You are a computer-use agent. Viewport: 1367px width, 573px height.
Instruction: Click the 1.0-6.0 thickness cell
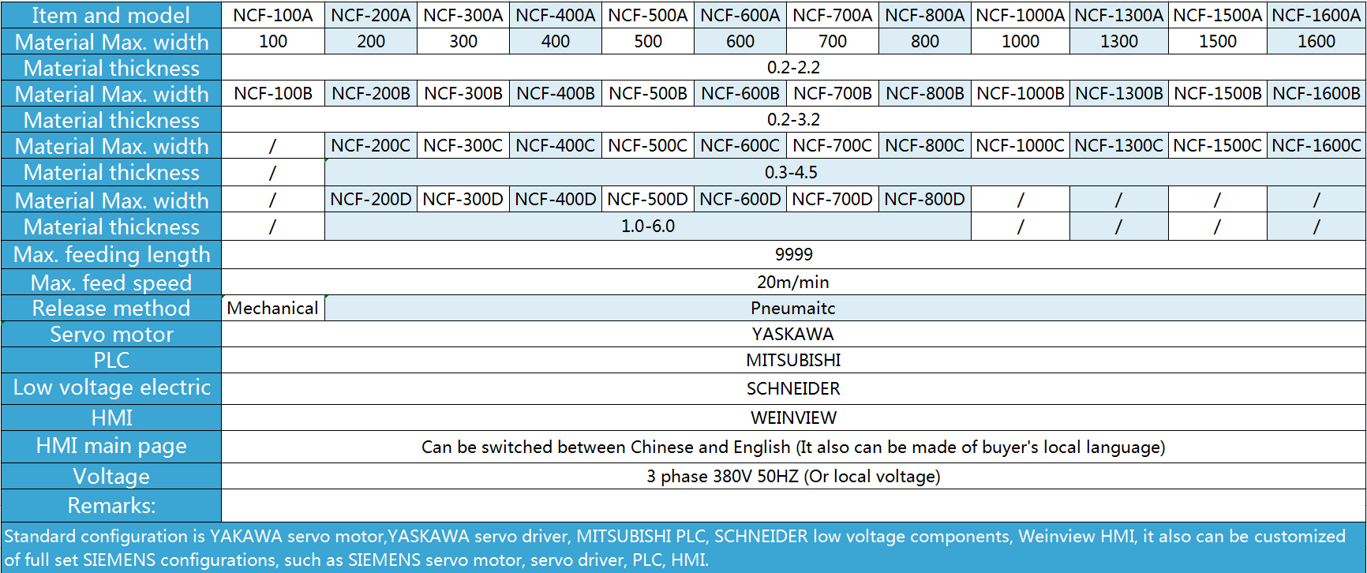tap(648, 226)
